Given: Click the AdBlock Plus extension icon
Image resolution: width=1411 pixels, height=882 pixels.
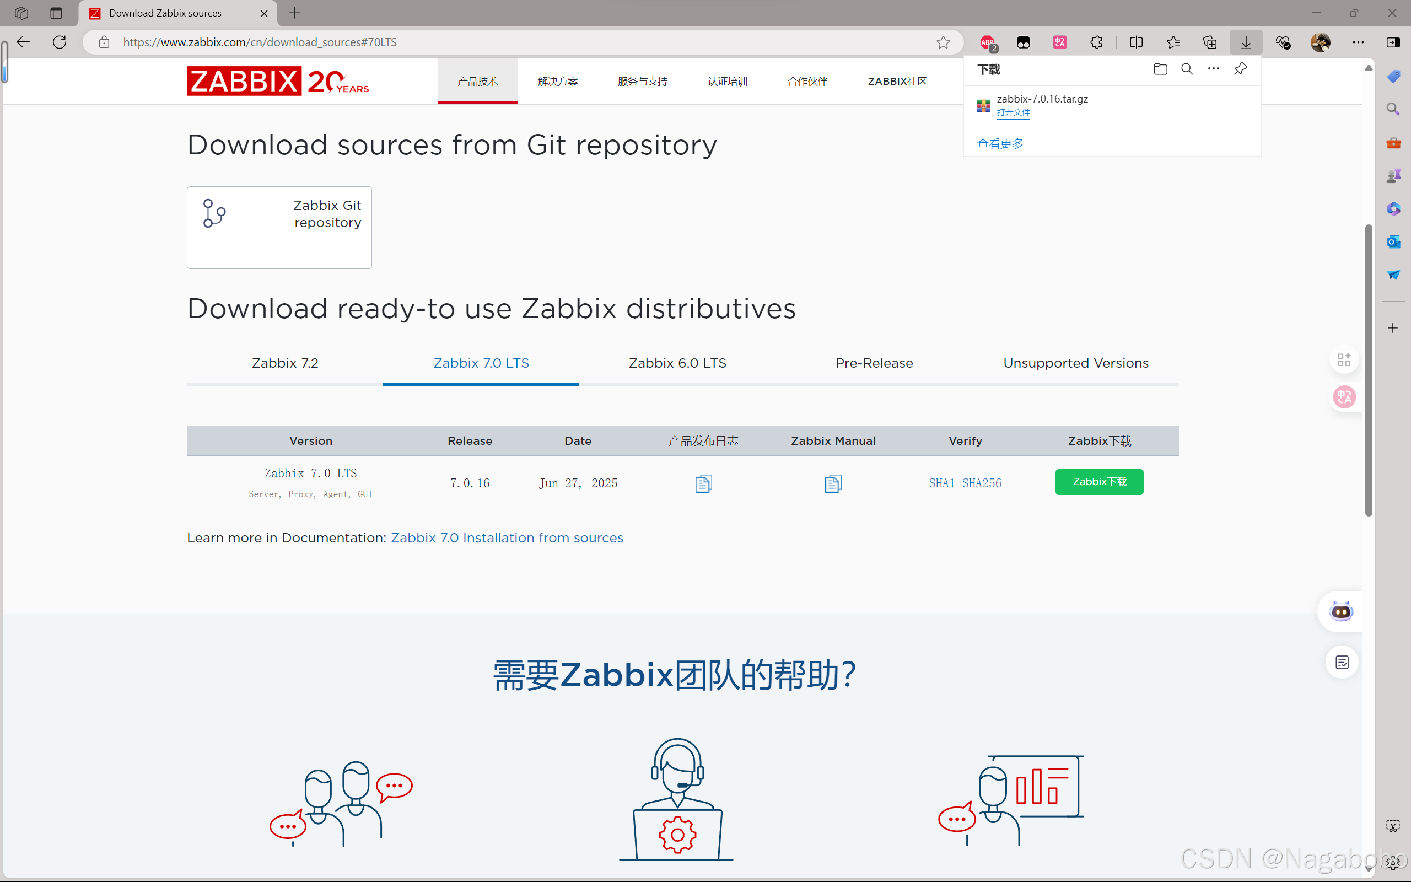Looking at the screenshot, I should pyautogui.click(x=988, y=42).
